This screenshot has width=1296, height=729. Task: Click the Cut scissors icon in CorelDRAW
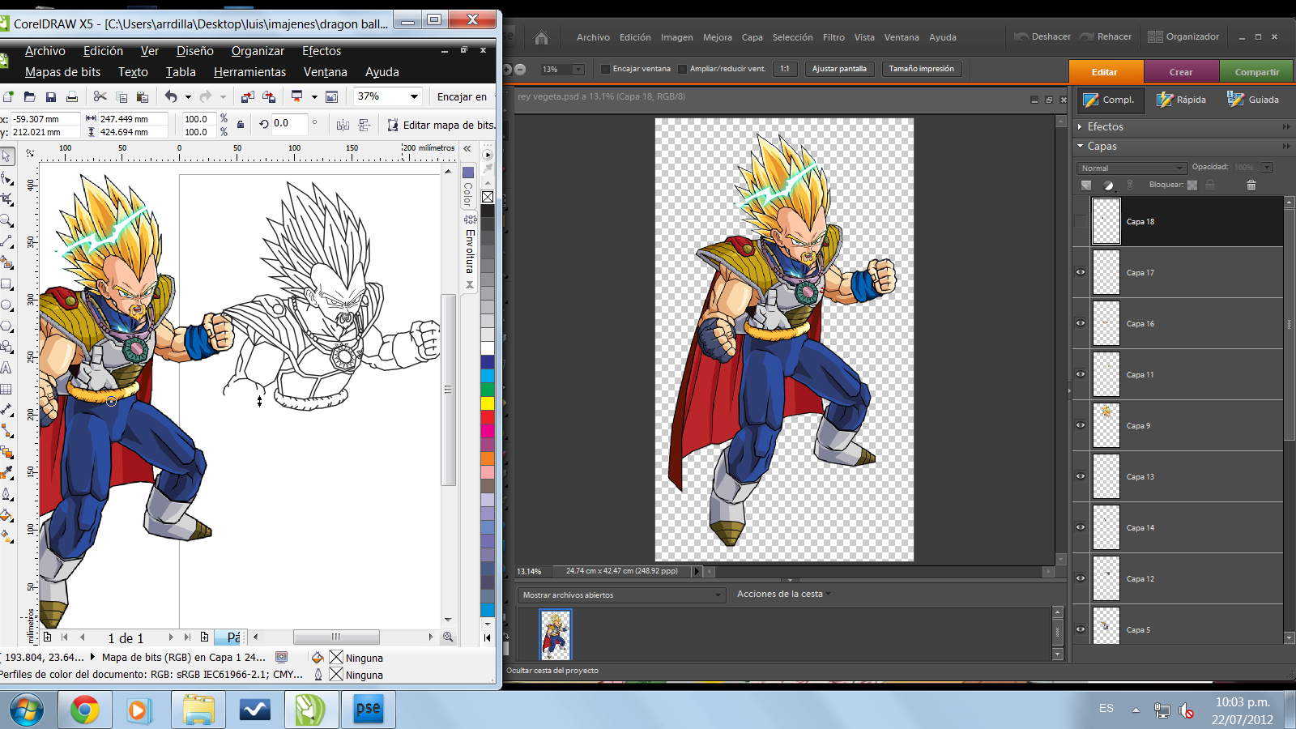100,97
